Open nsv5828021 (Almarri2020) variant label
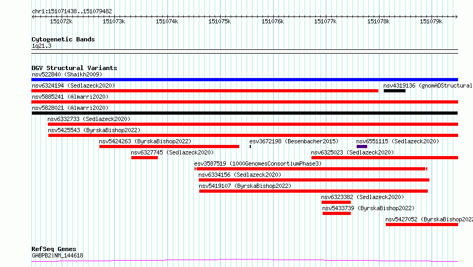Screen dimensions: 473x267 pyautogui.click(x=70, y=108)
